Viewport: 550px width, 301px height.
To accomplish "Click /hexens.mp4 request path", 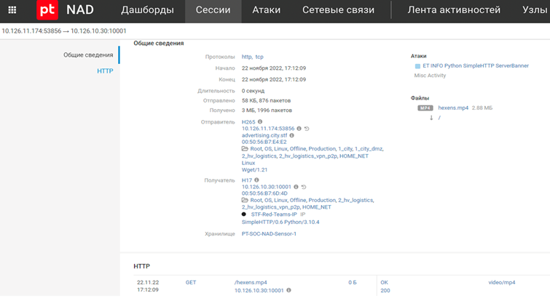I will (251, 282).
